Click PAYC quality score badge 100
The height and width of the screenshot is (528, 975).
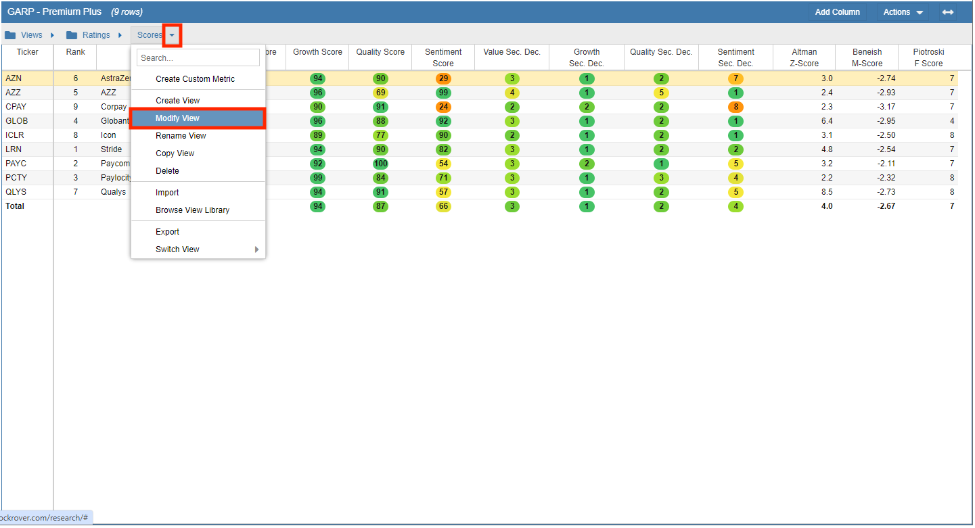point(381,164)
